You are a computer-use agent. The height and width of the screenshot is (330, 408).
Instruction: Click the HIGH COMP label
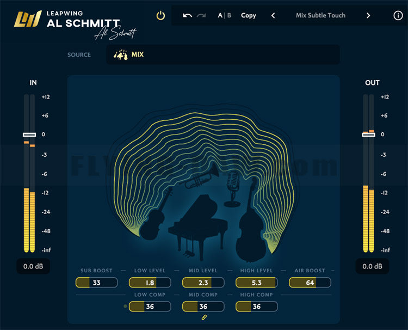tap(257, 295)
